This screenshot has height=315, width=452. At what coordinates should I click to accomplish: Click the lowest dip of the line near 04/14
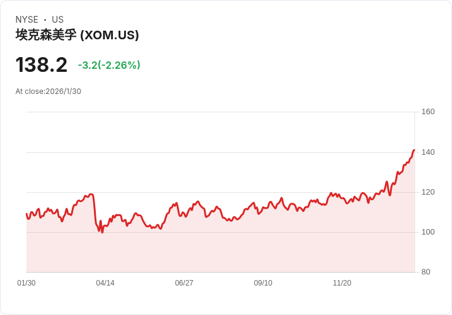pos(102,232)
